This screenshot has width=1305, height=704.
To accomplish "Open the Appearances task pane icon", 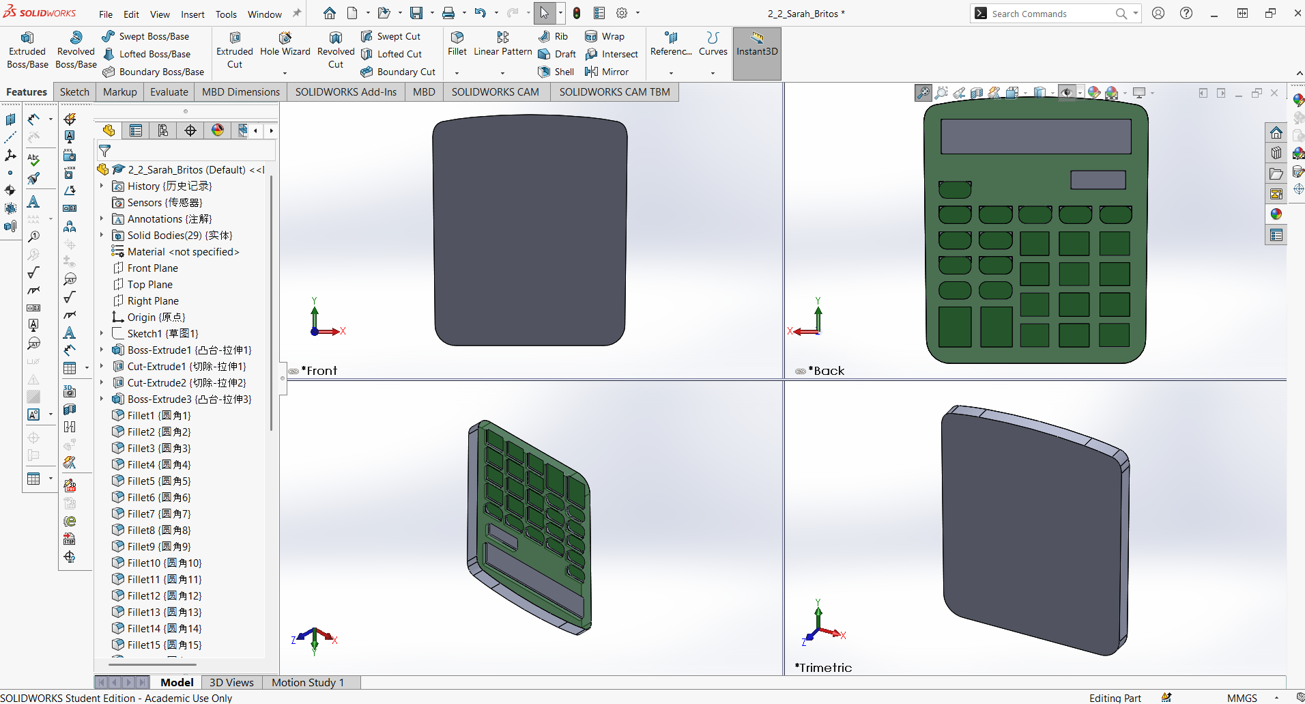I will tap(1276, 214).
